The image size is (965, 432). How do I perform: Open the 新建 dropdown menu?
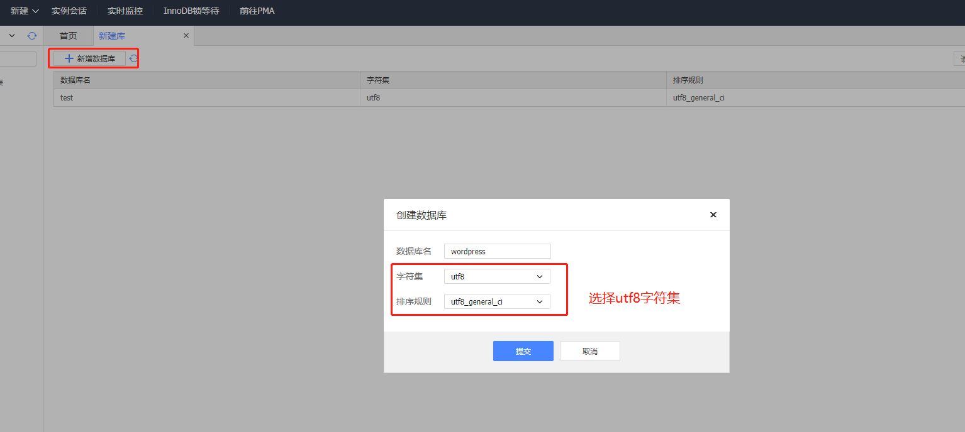point(25,11)
